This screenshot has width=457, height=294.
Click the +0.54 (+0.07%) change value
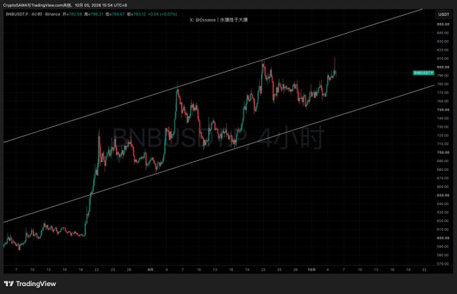click(163, 14)
